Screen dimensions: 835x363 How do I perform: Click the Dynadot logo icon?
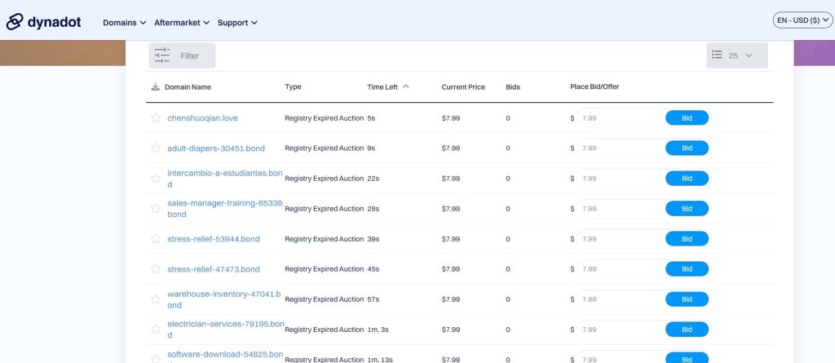click(x=15, y=22)
